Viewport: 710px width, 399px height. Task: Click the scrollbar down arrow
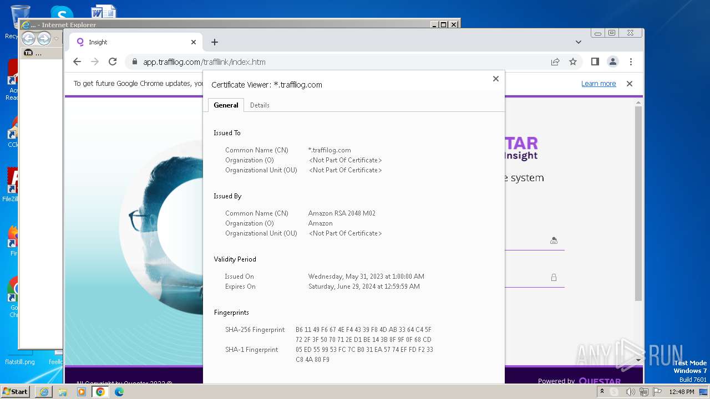[638, 360]
